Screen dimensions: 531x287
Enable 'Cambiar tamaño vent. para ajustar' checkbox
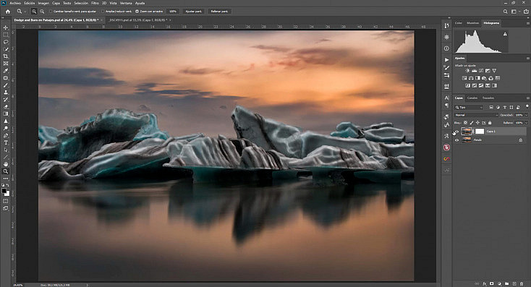pos(51,12)
